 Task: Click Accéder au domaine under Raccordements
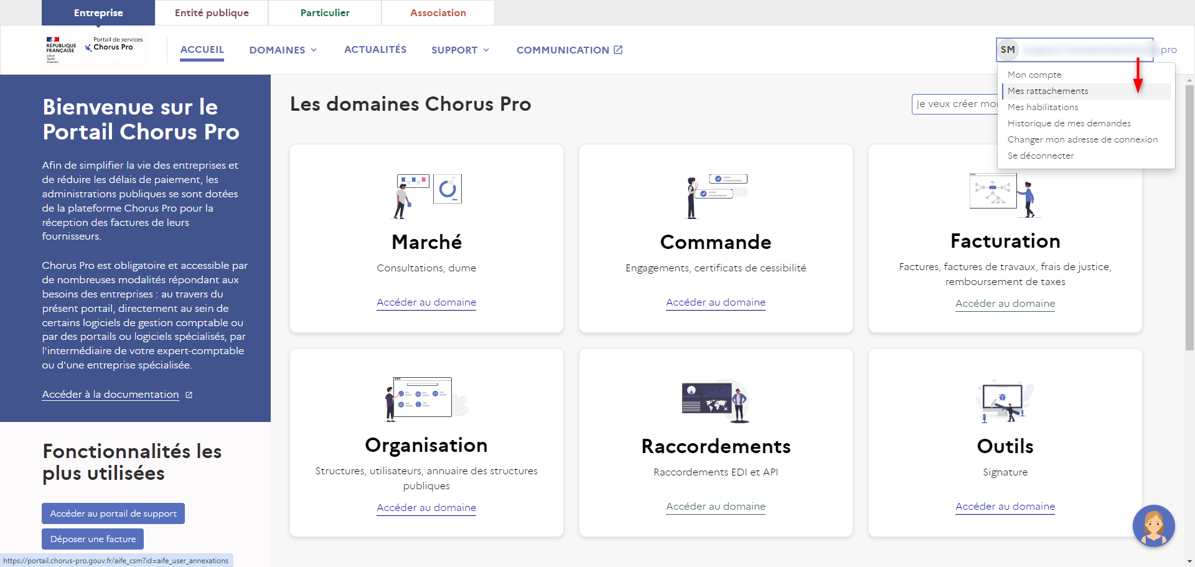point(716,507)
